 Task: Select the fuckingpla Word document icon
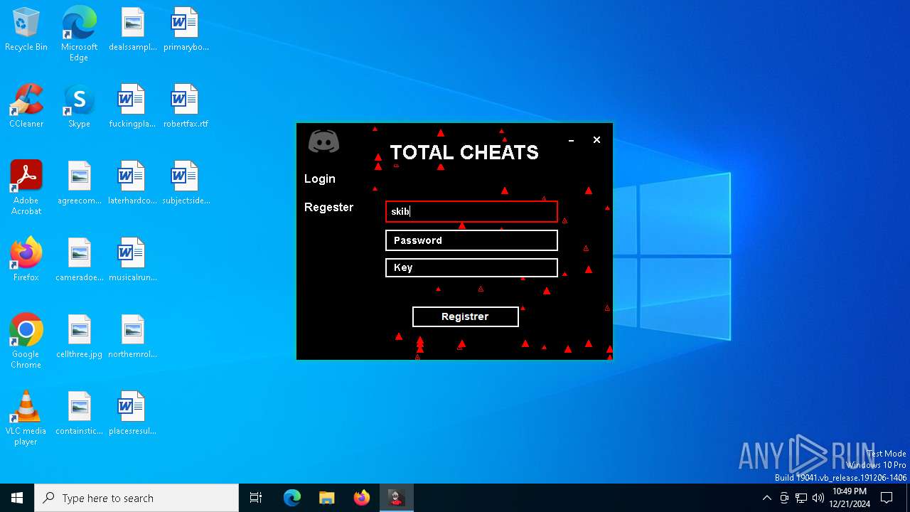pyautogui.click(x=132, y=106)
